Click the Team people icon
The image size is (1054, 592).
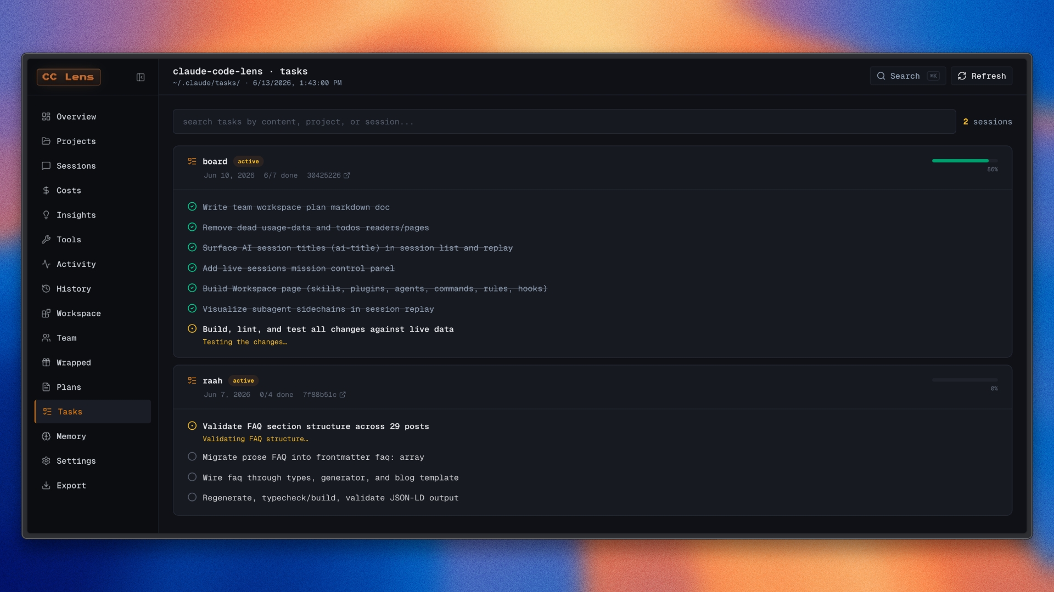[x=46, y=338]
